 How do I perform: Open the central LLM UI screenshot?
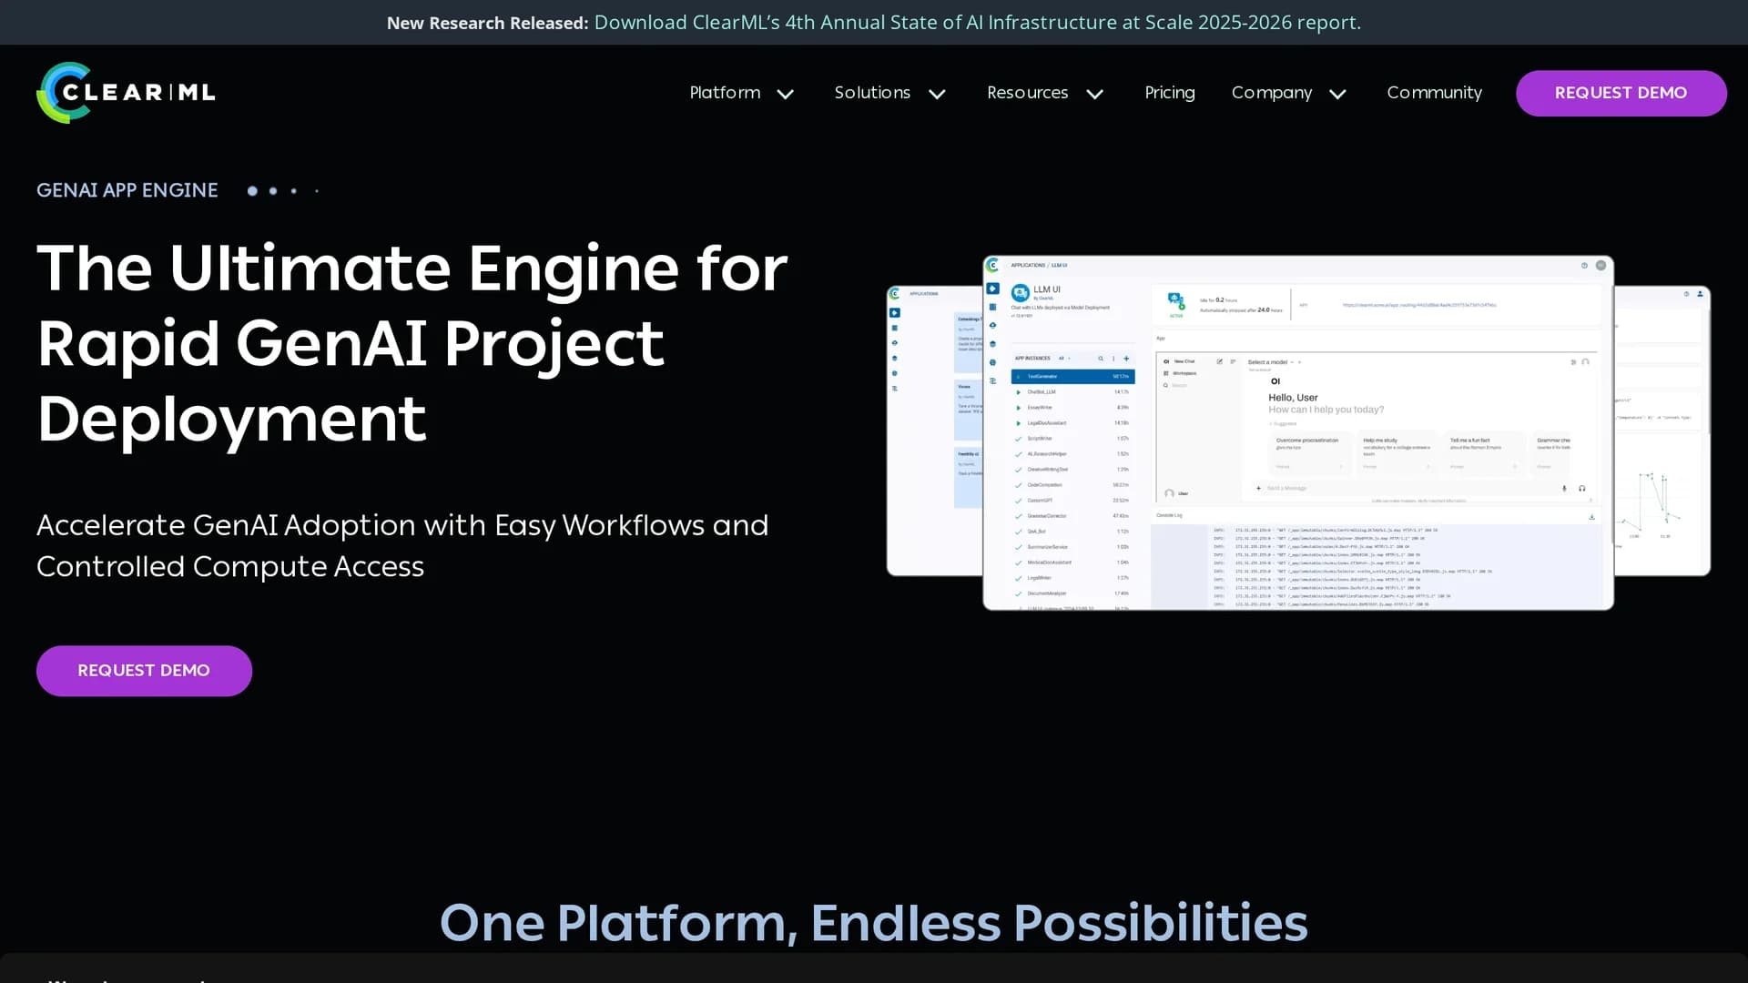[x=1297, y=432]
